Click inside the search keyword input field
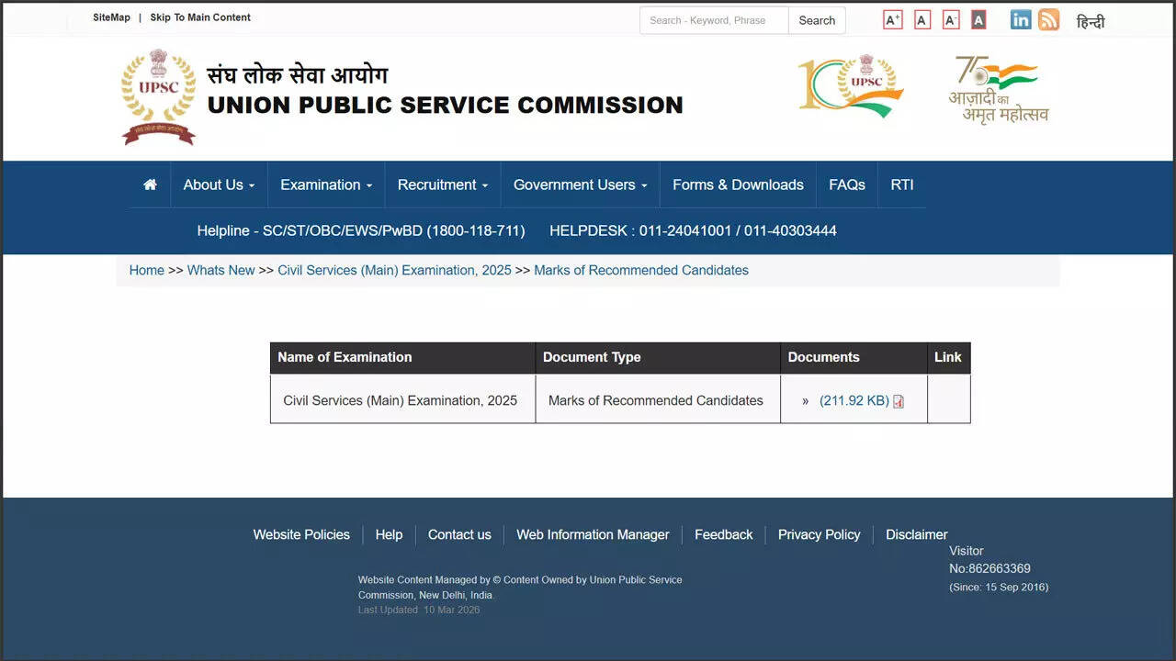This screenshot has height=661, width=1176. coord(713,20)
